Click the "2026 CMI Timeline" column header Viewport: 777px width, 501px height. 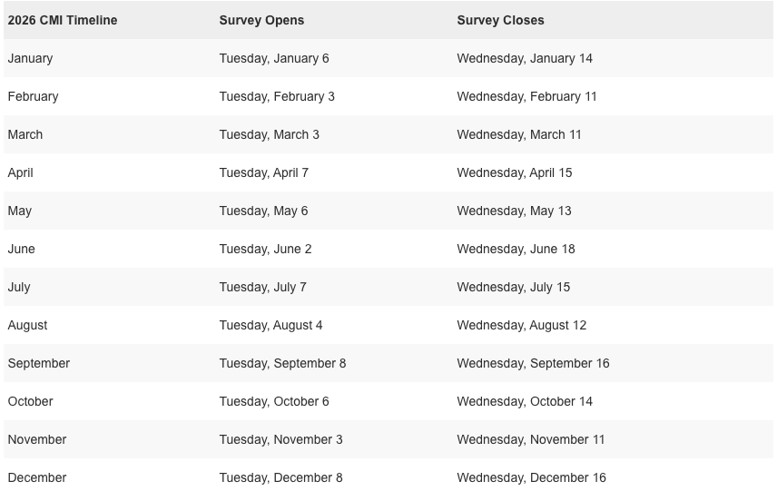(x=63, y=20)
